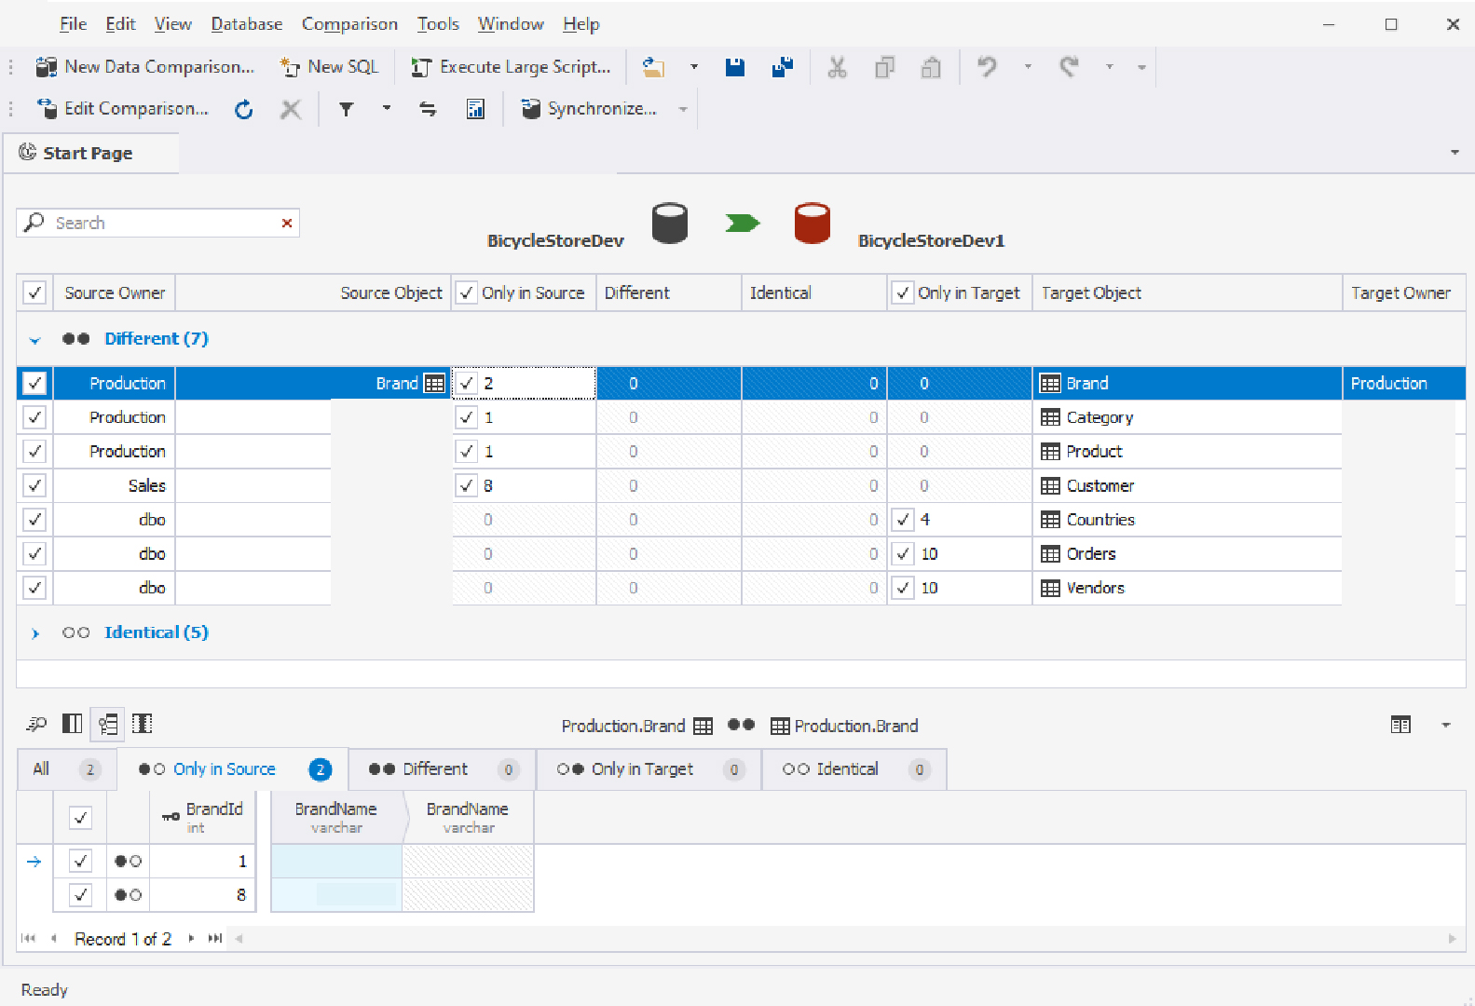
Task: Open the Redo history dropdown arrow
Action: [1109, 67]
